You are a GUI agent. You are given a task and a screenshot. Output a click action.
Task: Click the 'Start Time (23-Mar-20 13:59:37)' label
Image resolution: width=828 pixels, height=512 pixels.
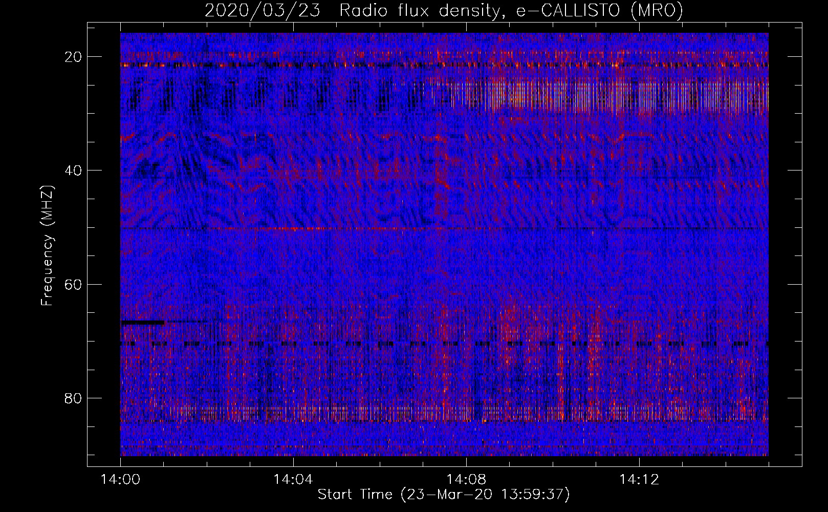tap(444, 495)
